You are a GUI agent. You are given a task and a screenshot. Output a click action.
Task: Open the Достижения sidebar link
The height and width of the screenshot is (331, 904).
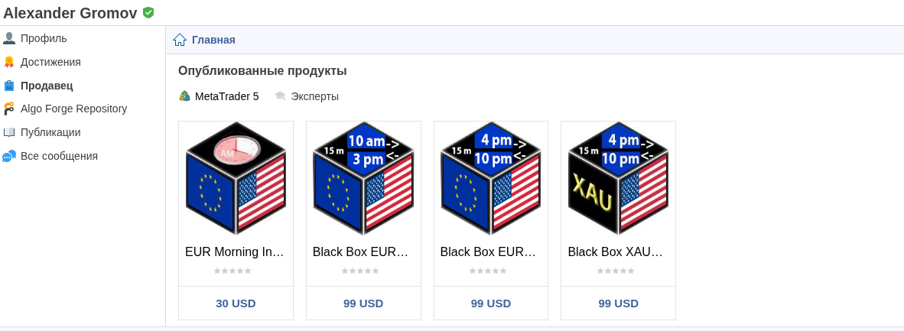(50, 62)
